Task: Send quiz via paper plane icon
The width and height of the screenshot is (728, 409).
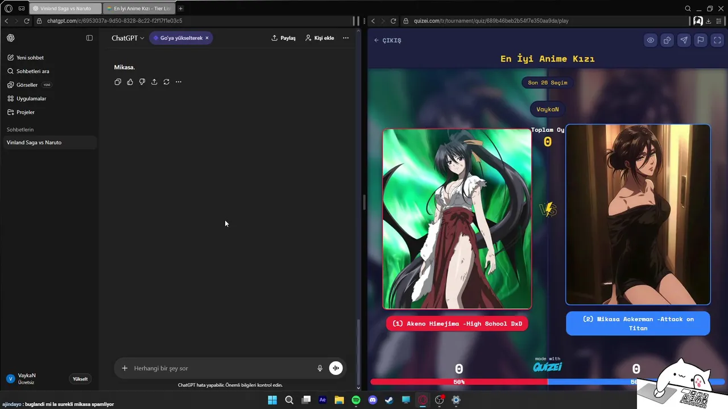Action: [684, 40]
